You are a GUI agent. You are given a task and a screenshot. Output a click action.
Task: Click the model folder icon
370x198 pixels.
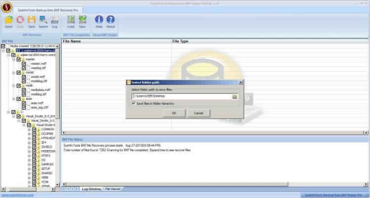tap(23, 73)
